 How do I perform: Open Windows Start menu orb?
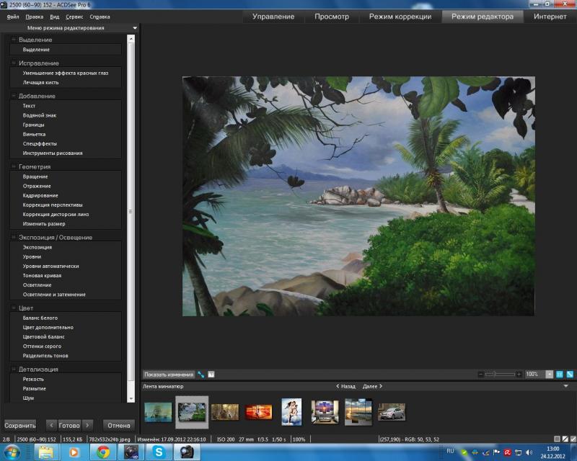12,452
